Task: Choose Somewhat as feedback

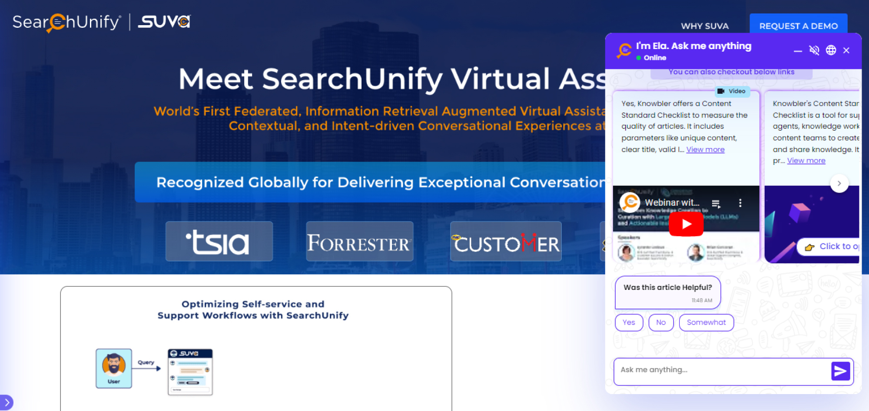Action: pos(706,322)
